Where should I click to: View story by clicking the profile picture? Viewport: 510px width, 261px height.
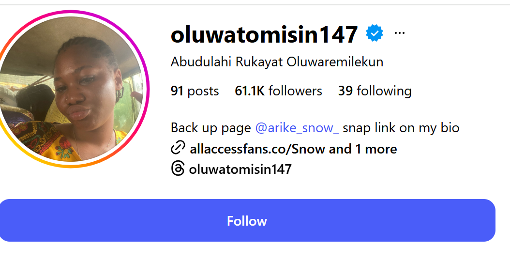click(x=71, y=89)
